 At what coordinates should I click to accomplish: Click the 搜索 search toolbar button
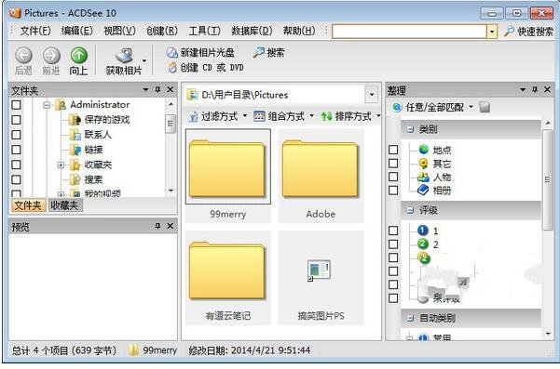pos(269,52)
